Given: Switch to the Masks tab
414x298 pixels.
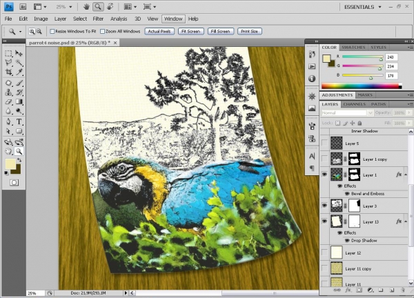Looking at the screenshot, I should tap(365, 95).
